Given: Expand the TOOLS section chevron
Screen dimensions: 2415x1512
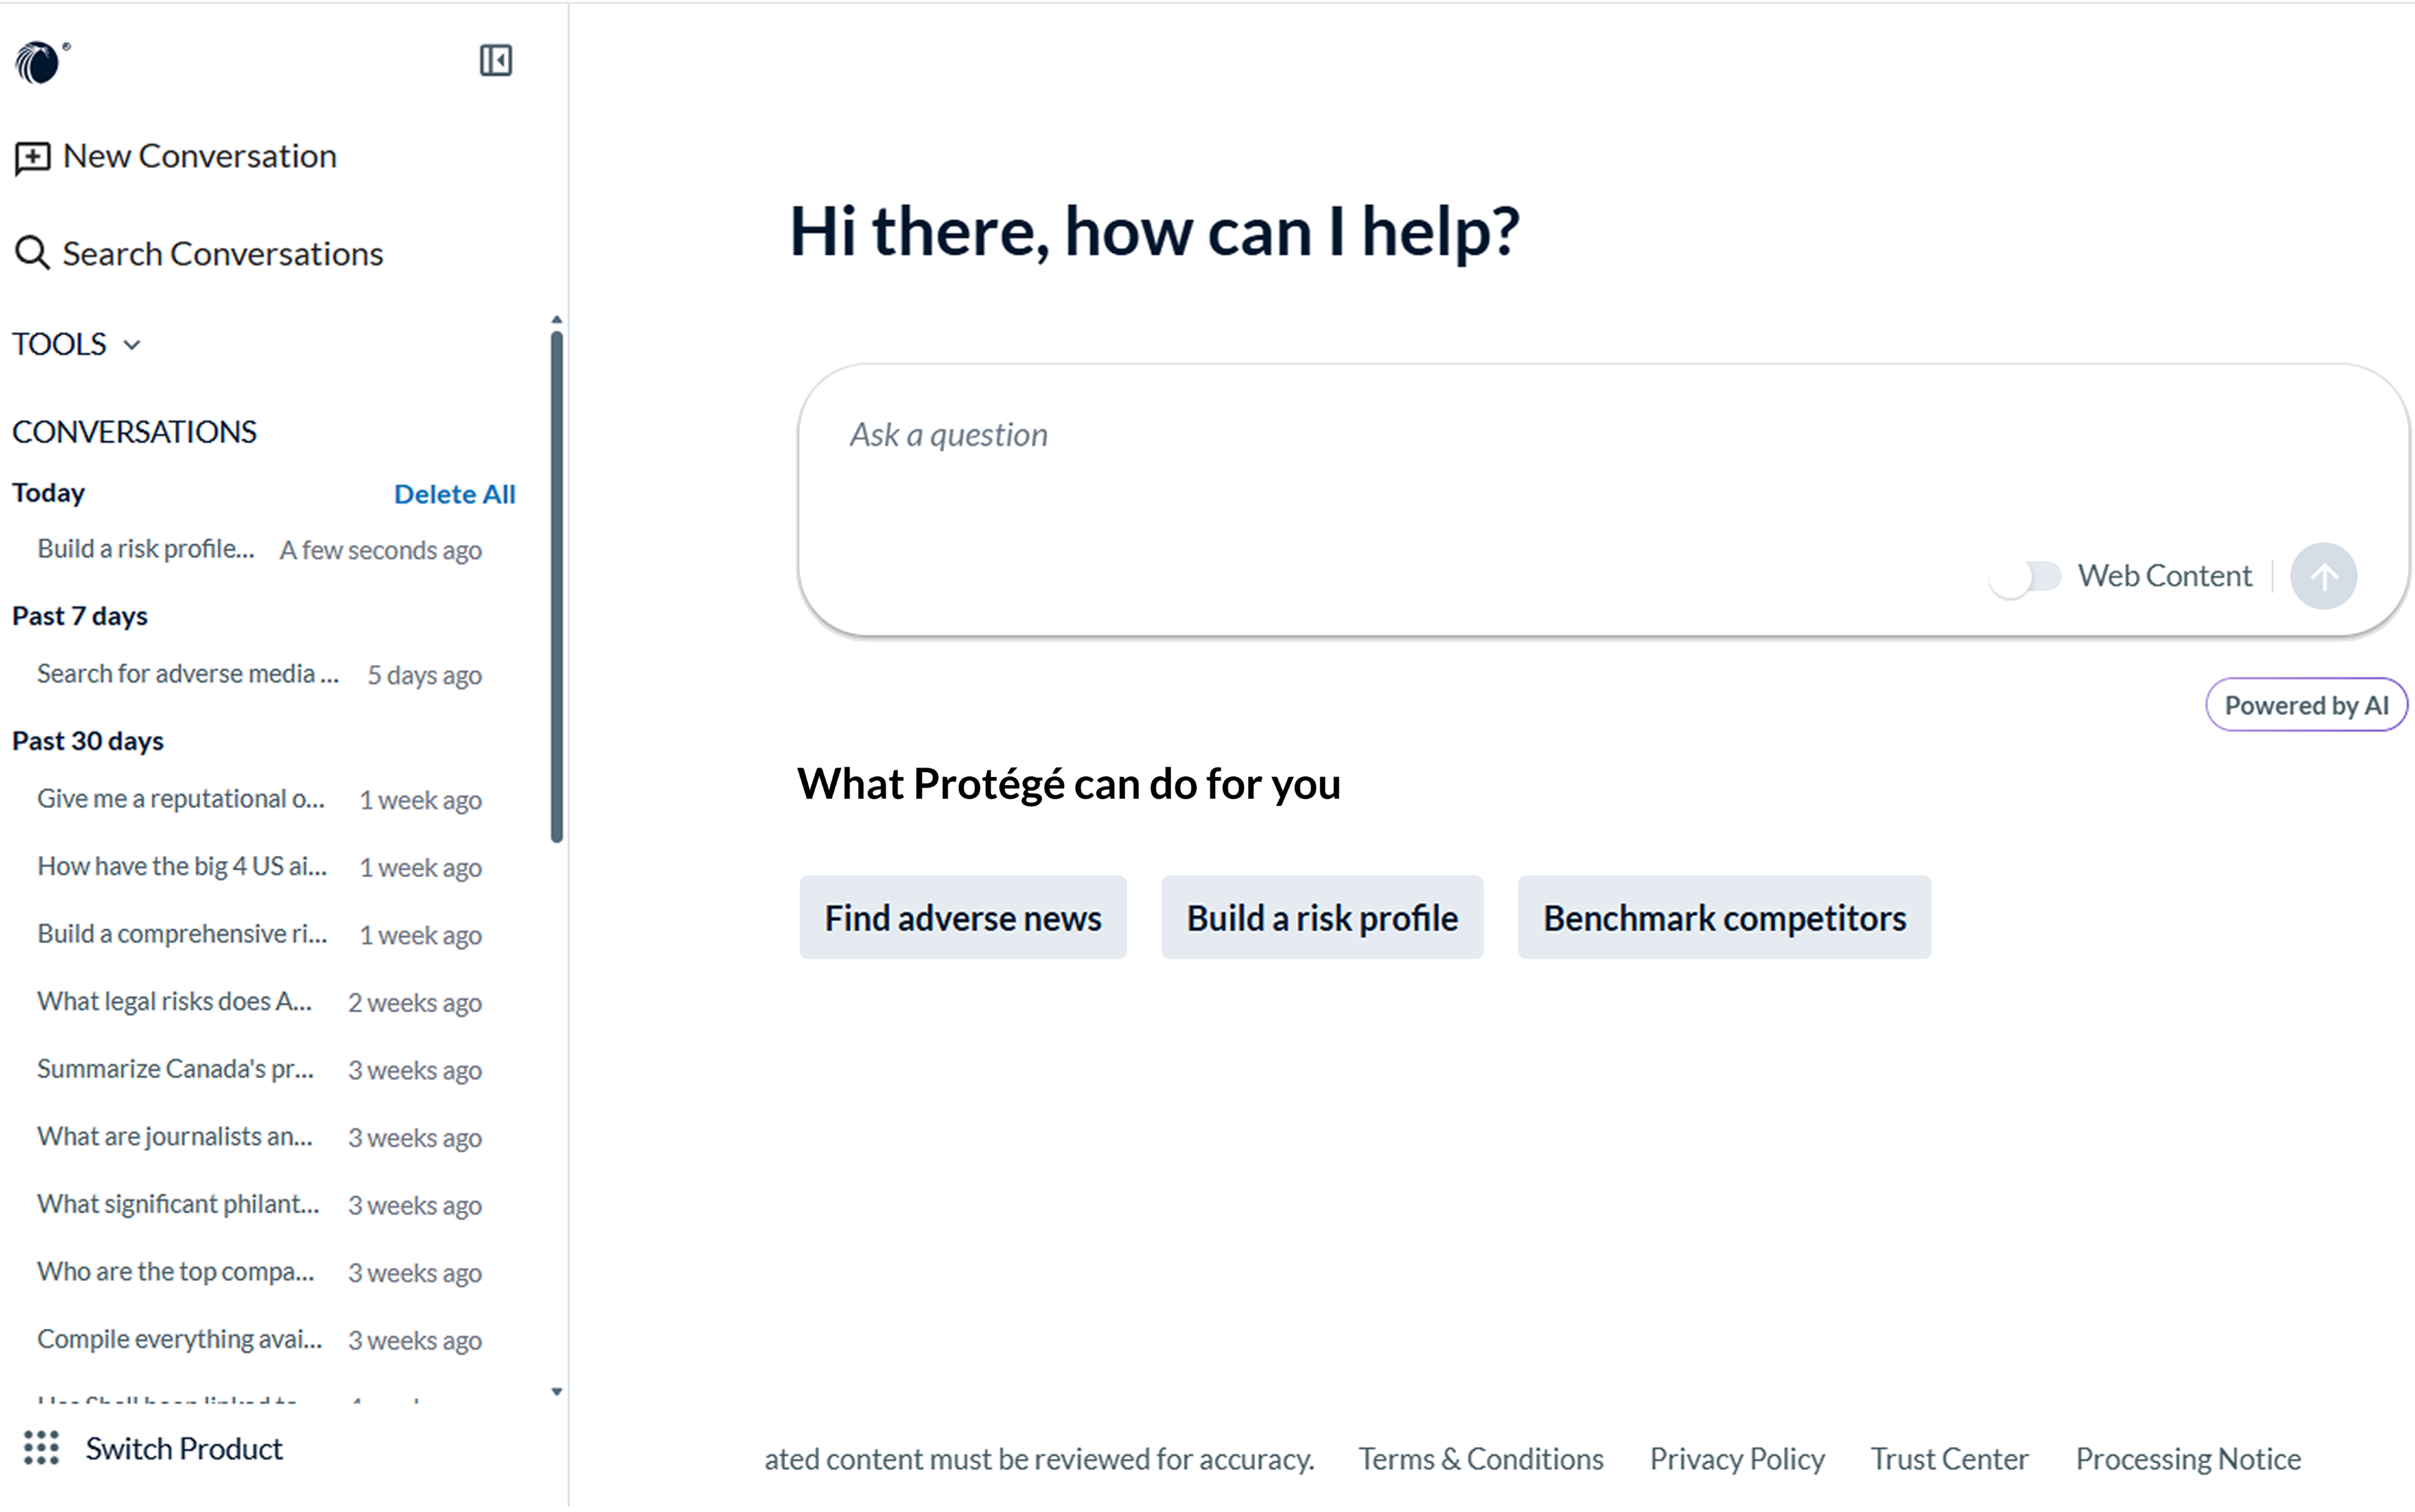Looking at the screenshot, I should click(x=132, y=346).
